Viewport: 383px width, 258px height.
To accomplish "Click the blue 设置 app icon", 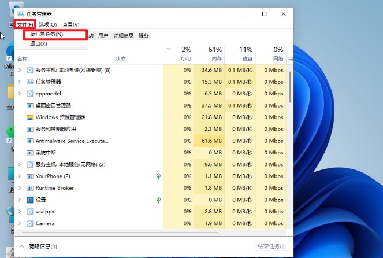I will 30,200.
